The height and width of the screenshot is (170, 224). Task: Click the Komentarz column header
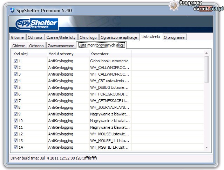click(110, 54)
